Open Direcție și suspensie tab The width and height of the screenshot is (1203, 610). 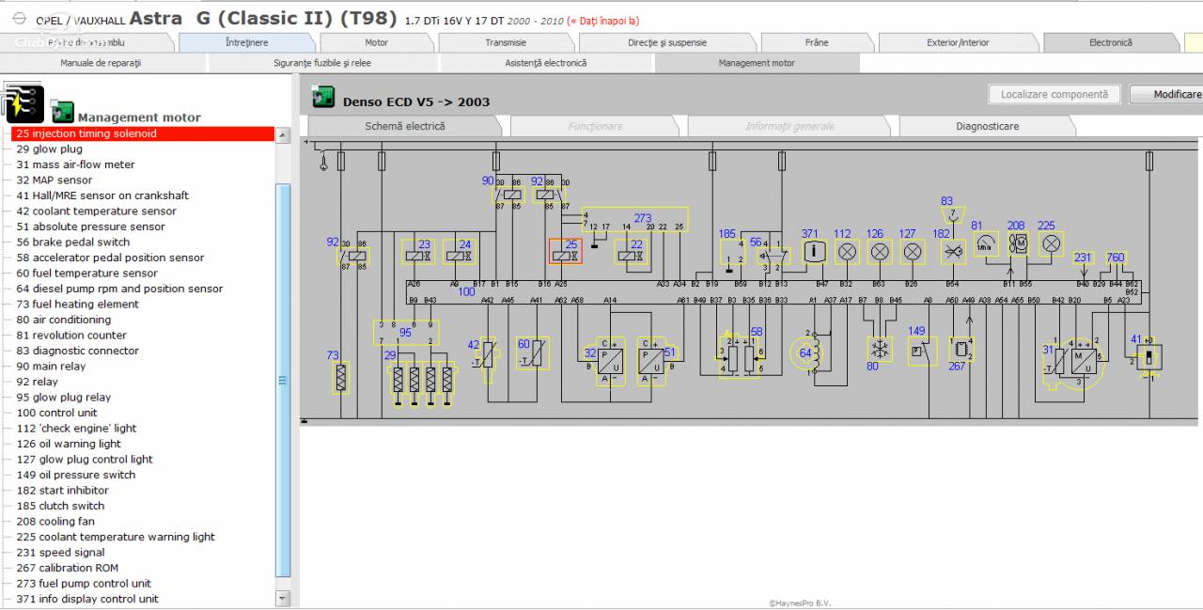pos(667,42)
